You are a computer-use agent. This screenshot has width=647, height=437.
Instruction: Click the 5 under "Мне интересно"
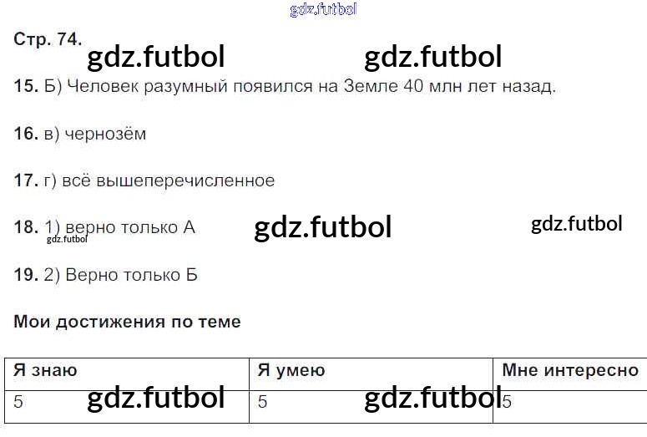coord(507,402)
